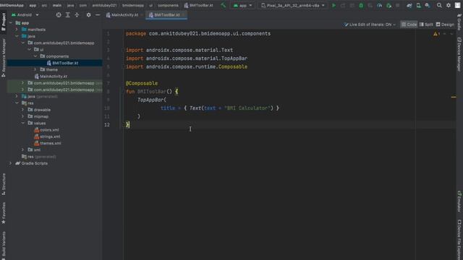Screen dimensions: 463x260
Task: Click the main breadcrumb in navigation bar
Action: (x=57, y=5)
